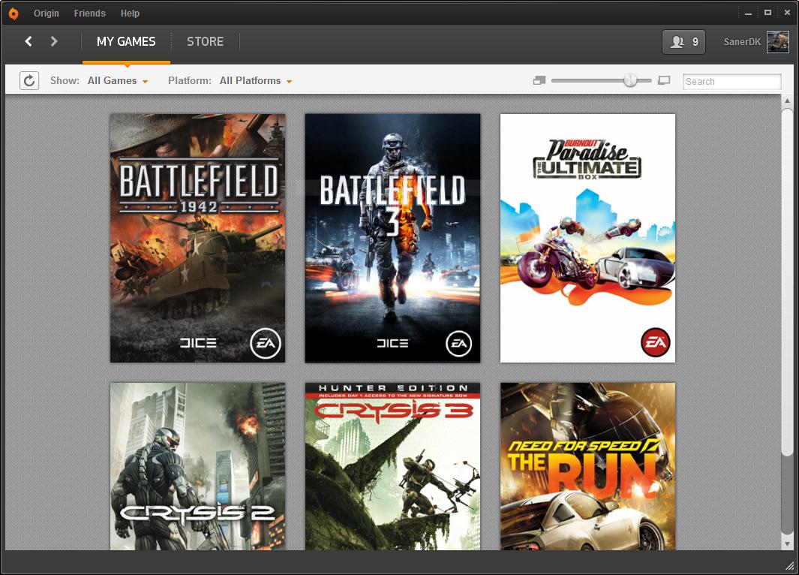The image size is (799, 575).
Task: Go back with the left arrow
Action: click(x=29, y=41)
